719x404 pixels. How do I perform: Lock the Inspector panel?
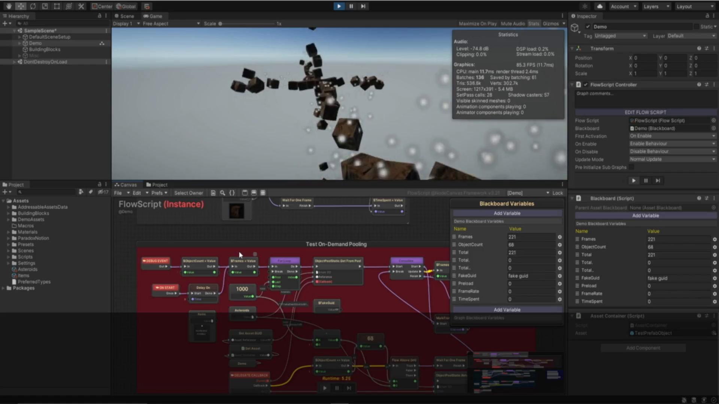pos(707,16)
